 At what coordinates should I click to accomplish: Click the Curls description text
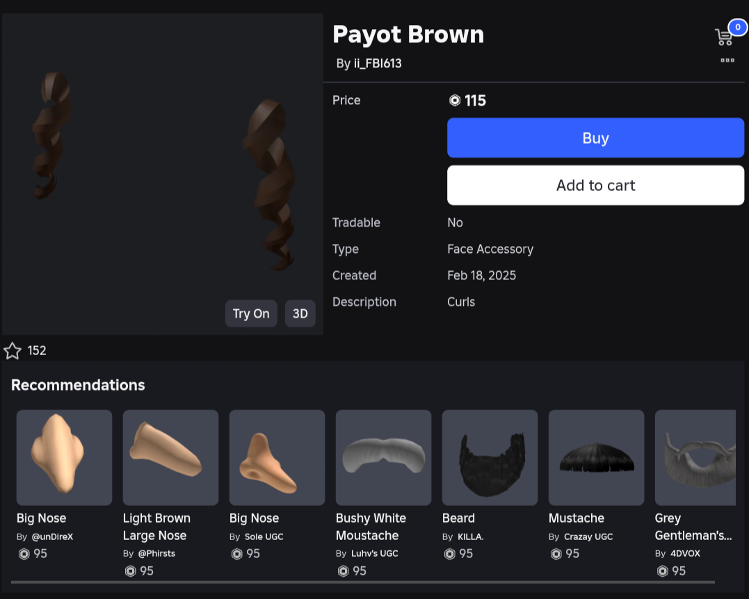[x=461, y=302]
